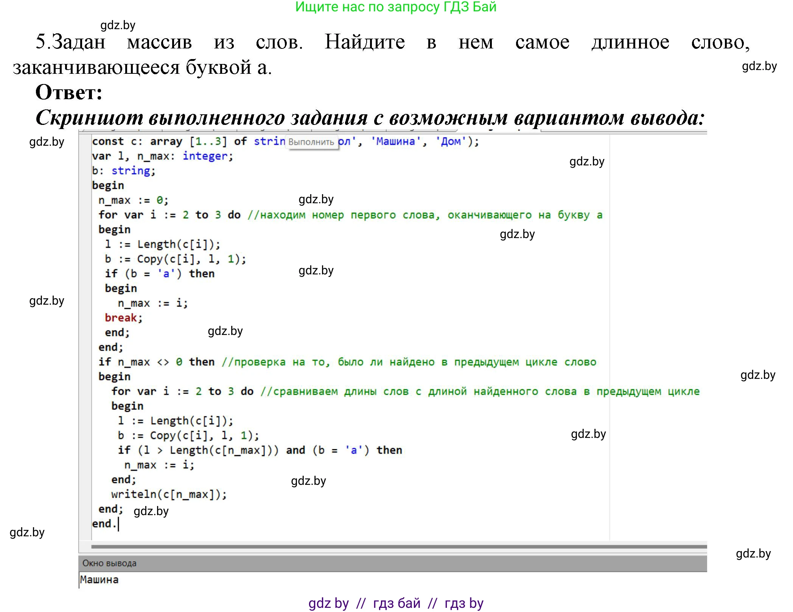Click the Окно вывода panel header

pyautogui.click(x=109, y=563)
